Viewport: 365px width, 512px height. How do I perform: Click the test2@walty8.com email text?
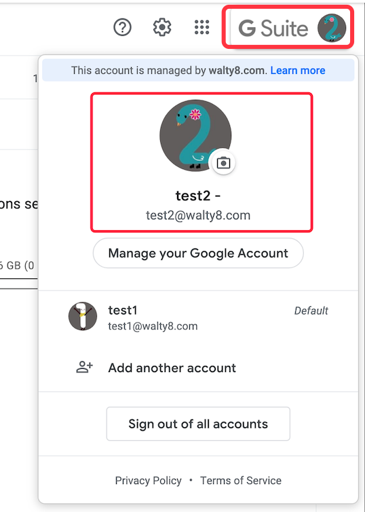pyautogui.click(x=198, y=215)
